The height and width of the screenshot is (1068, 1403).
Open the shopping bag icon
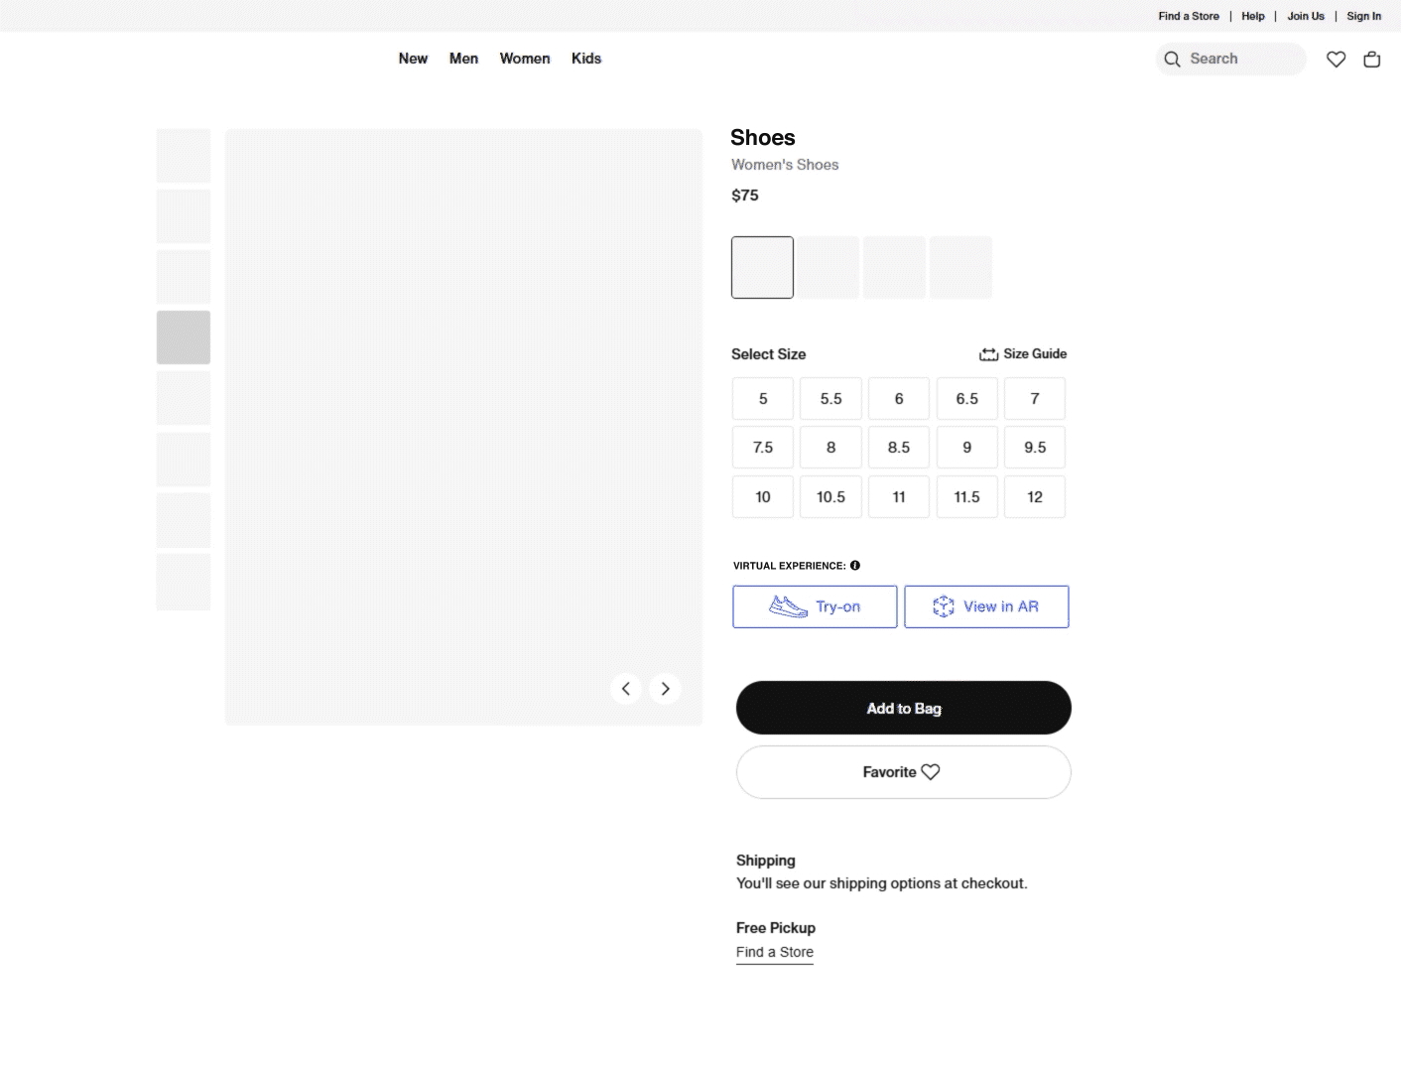pyautogui.click(x=1372, y=60)
